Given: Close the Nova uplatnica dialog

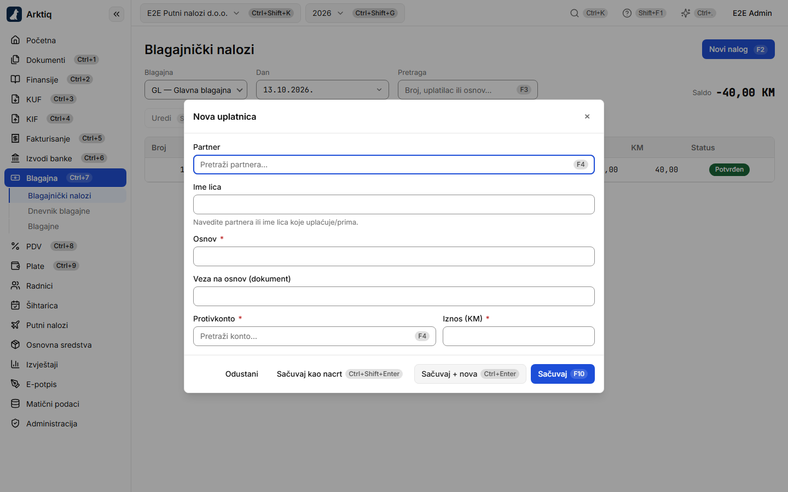Looking at the screenshot, I should 587,116.
